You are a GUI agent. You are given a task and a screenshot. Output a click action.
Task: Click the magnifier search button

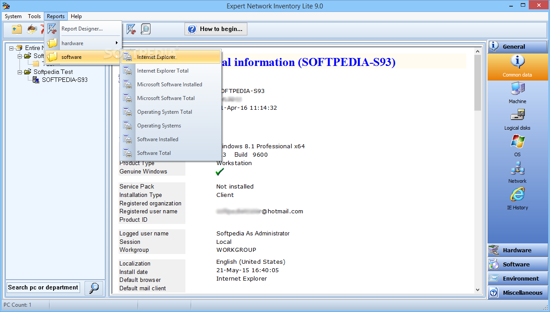(x=94, y=288)
